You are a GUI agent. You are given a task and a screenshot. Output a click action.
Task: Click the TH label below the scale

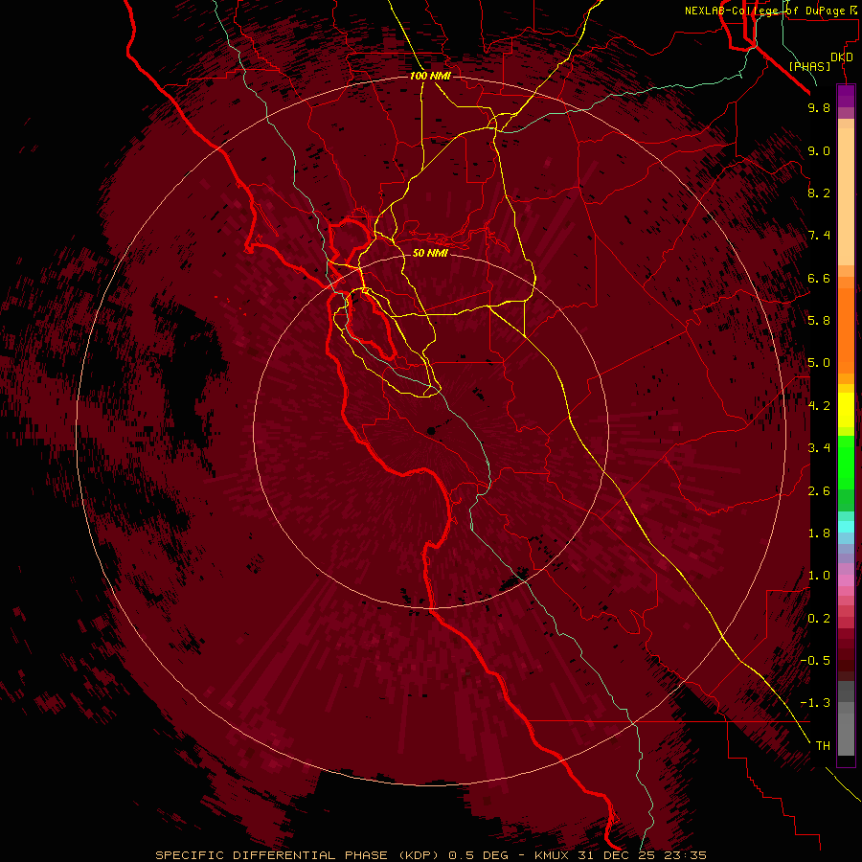[823, 746]
